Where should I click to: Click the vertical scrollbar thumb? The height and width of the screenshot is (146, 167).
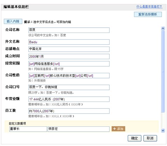[x=163, y=71]
